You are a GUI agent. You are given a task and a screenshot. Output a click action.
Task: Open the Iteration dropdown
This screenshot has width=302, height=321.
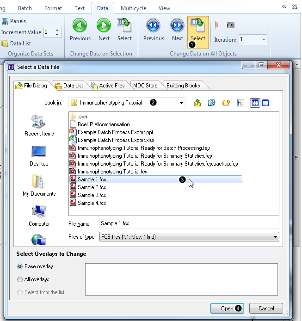pyautogui.click(x=264, y=40)
